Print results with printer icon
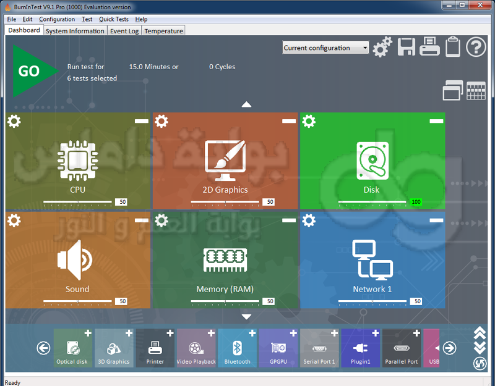The image size is (495, 386). tap(429, 46)
